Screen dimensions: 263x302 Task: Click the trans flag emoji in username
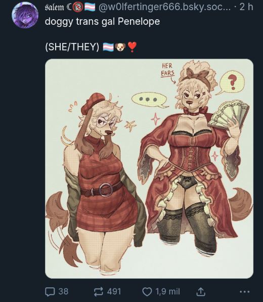click(90, 7)
